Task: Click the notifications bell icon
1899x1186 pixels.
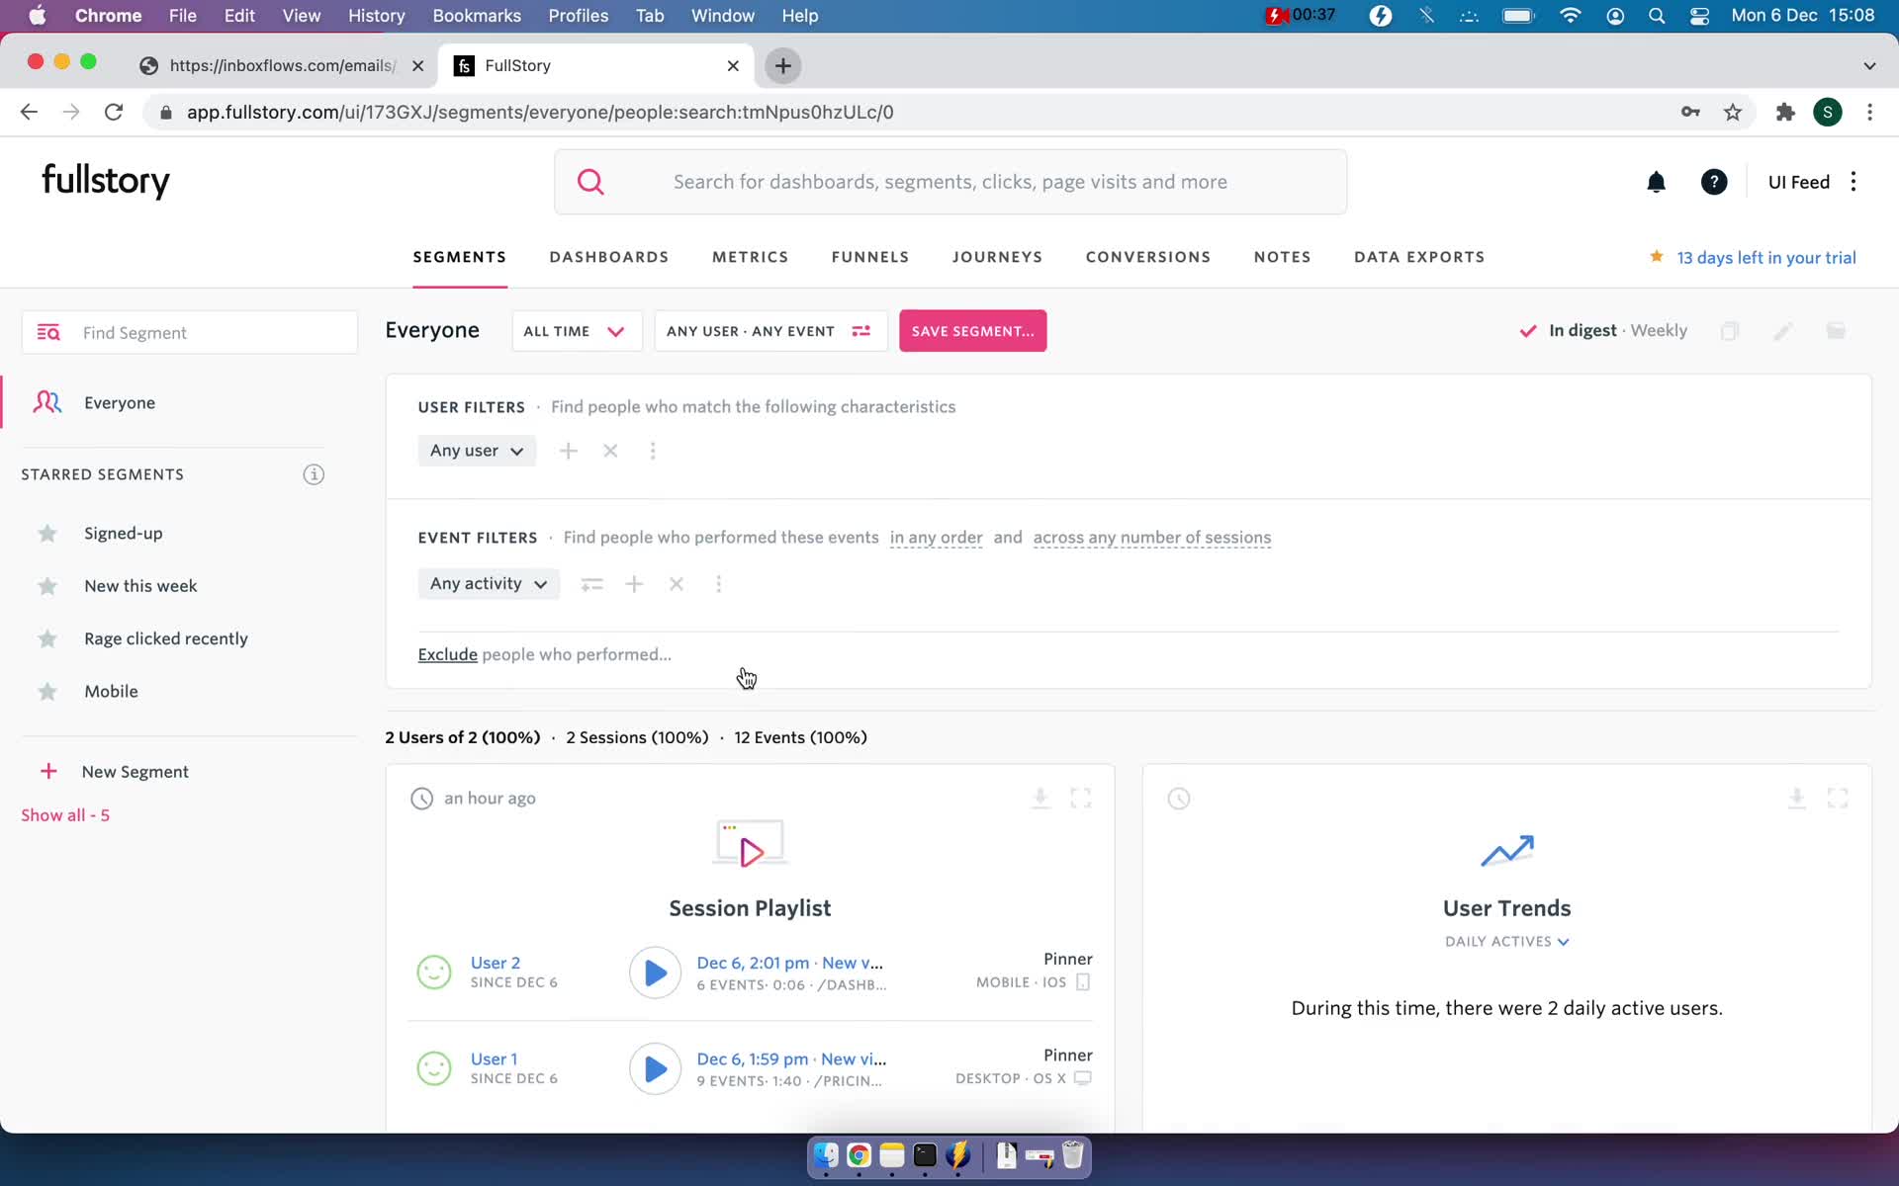Action: point(1656,182)
